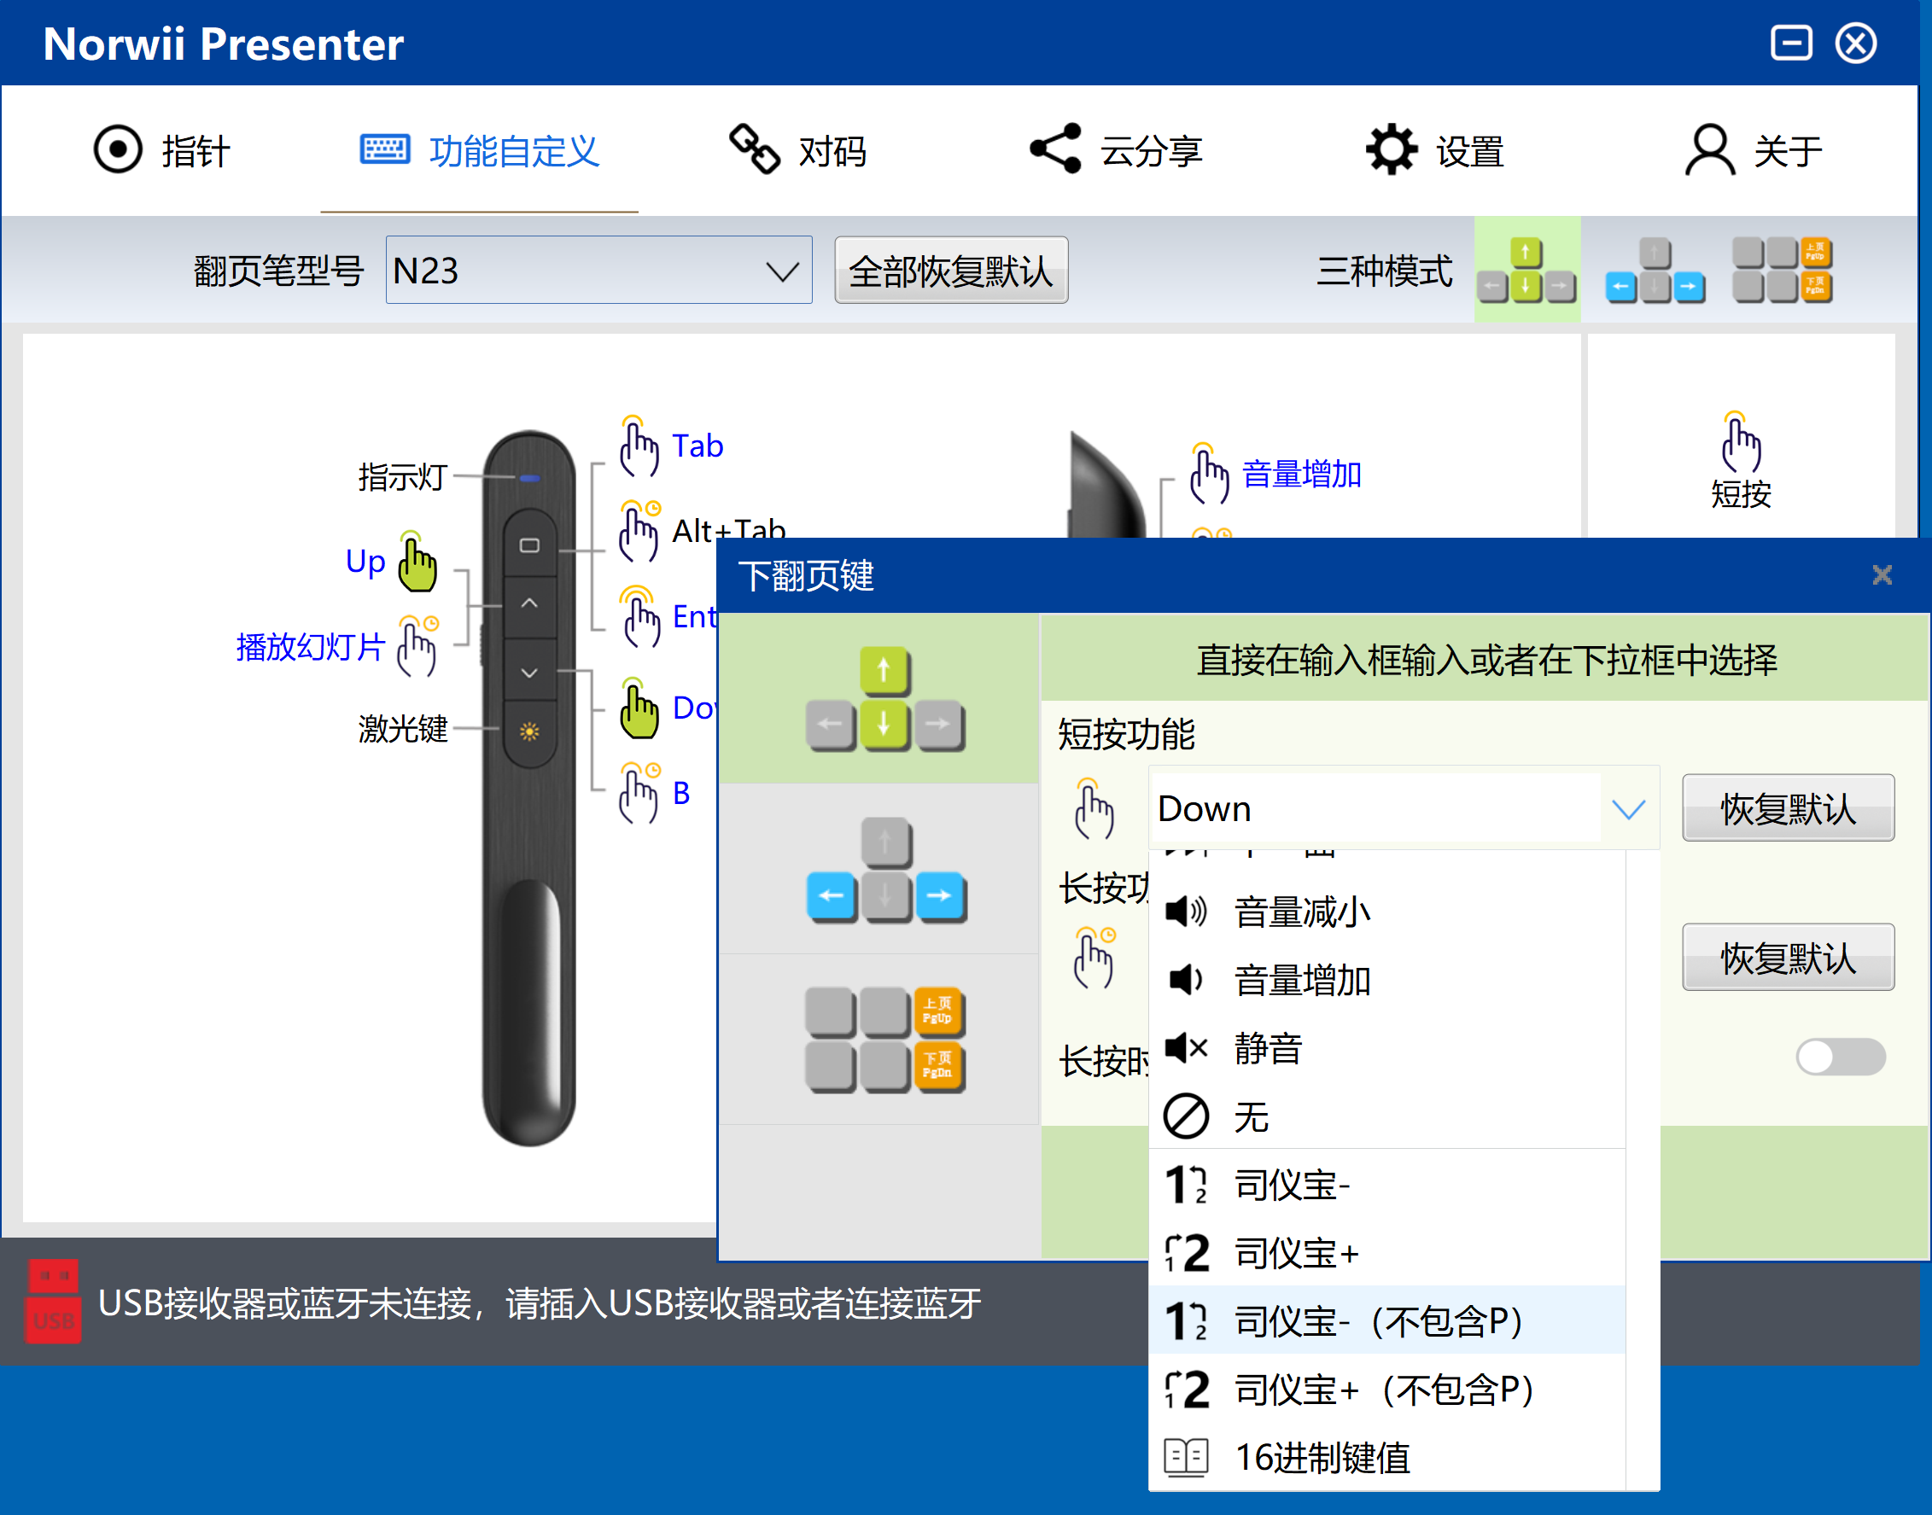Open the 设置 settings tab
Viewport: 1932px width, 1515px height.
1434,151
